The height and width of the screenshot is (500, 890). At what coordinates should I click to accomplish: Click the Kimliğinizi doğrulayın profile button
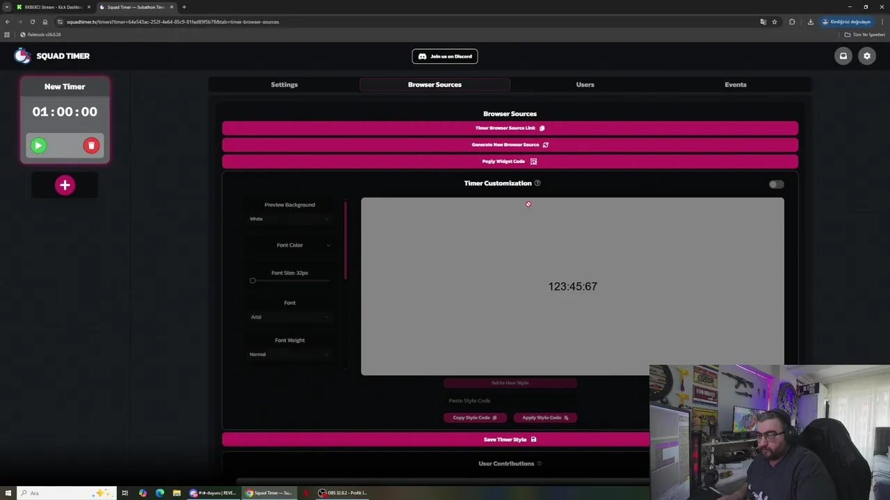(846, 22)
